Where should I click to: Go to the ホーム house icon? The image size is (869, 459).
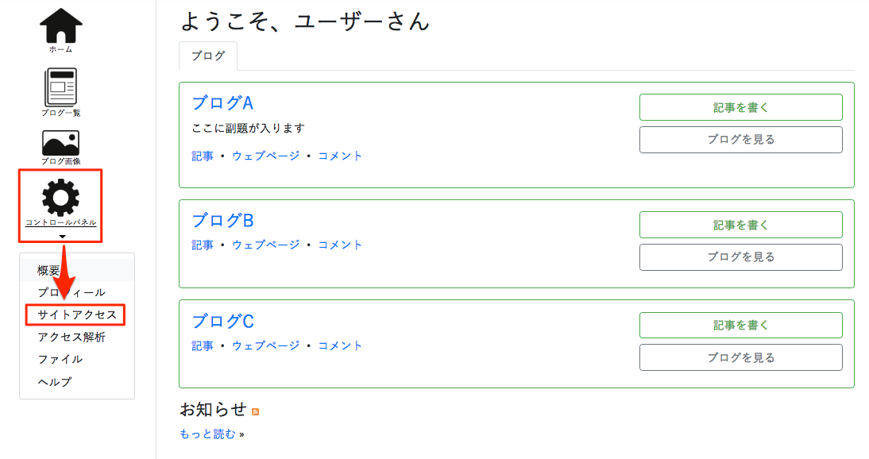click(61, 26)
